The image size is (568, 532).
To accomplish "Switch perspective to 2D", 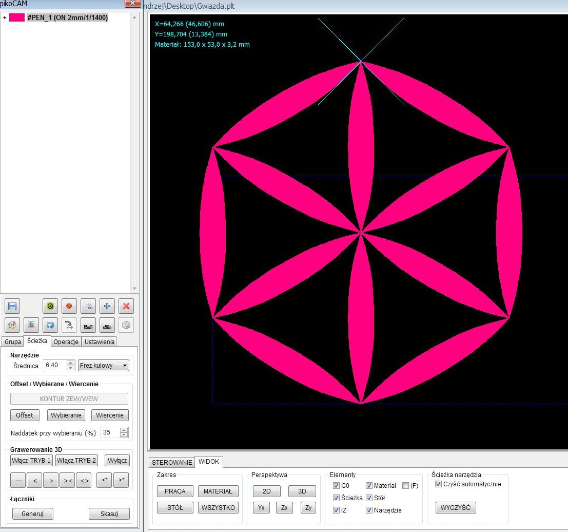I will tap(267, 491).
